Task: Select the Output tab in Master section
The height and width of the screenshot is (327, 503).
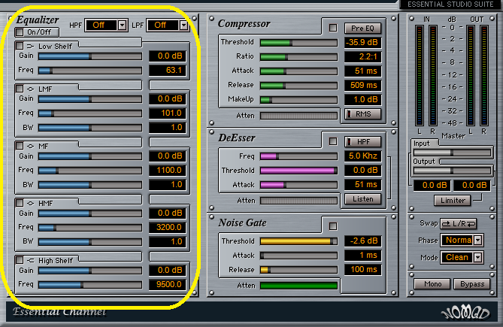Action: tap(424, 162)
